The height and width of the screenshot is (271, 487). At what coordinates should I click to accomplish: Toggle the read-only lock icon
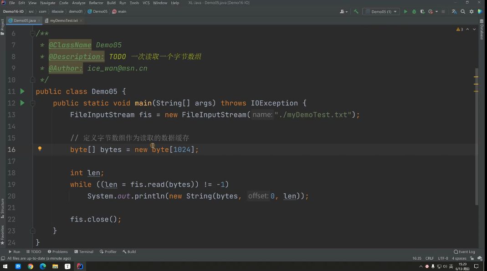(x=472, y=258)
